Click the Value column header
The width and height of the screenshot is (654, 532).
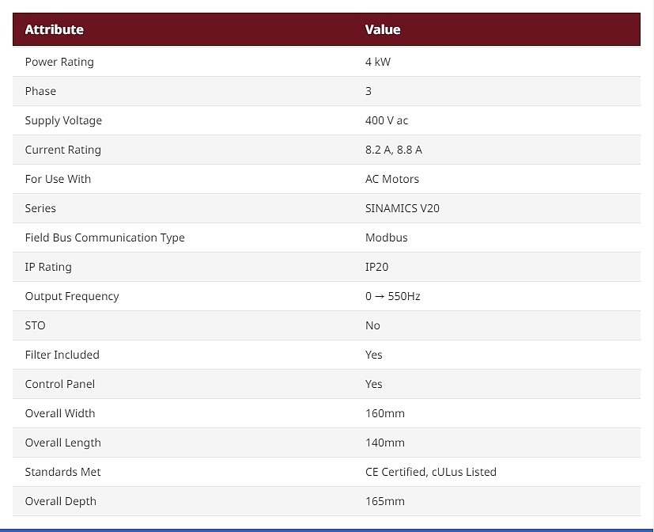pos(383,29)
